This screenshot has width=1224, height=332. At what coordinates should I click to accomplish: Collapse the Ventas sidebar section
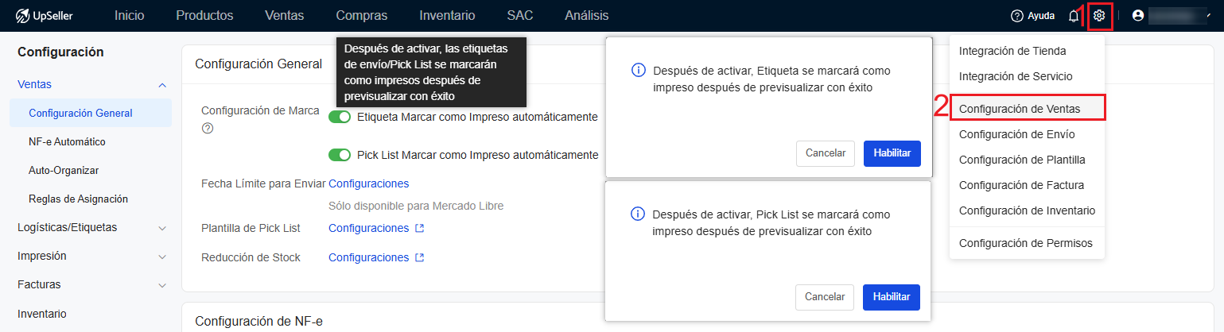point(162,84)
